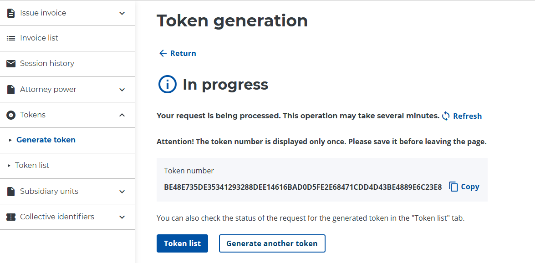Collapse the Tokens section
This screenshot has width=535, height=263.
[122, 115]
